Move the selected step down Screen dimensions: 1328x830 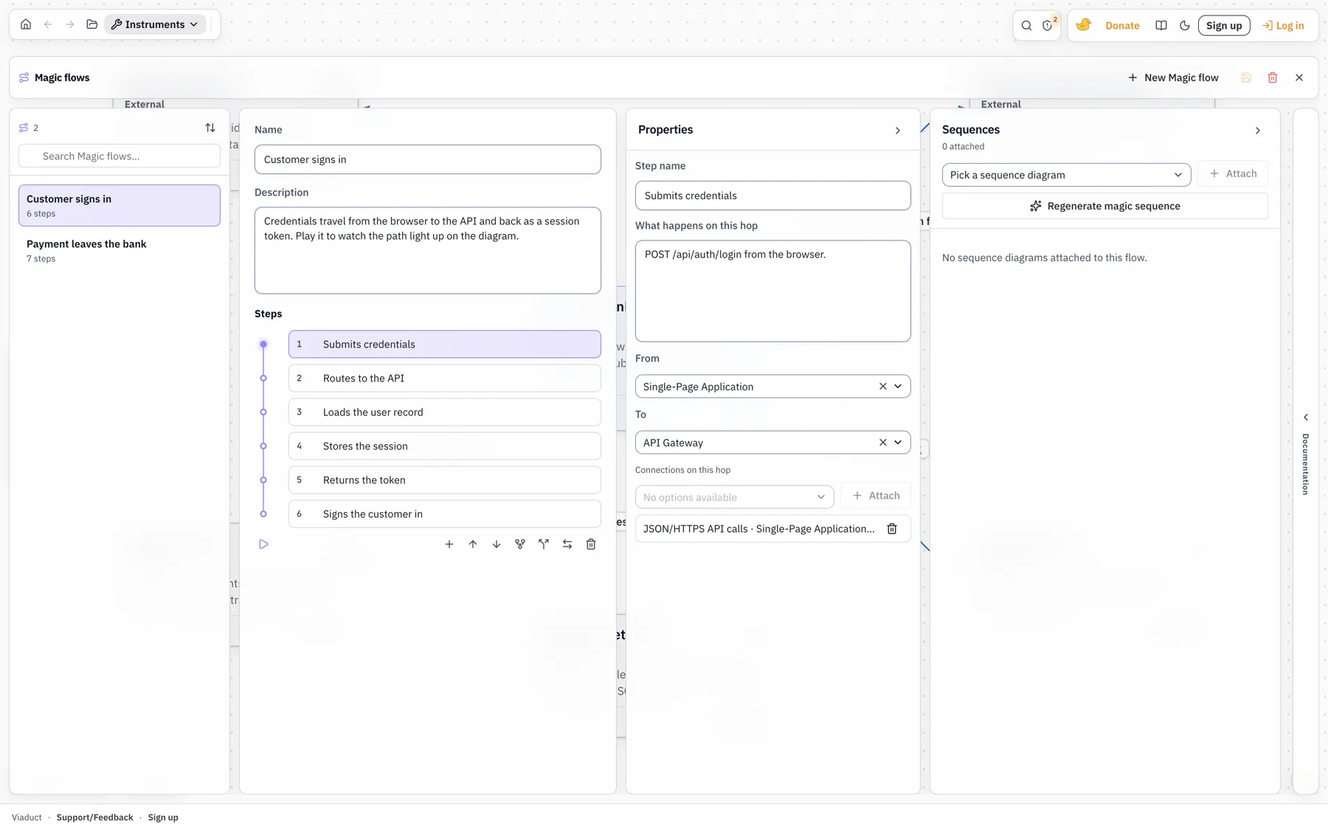[497, 544]
